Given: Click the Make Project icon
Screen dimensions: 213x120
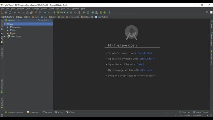Looking at the screenshot, I should [54, 13].
